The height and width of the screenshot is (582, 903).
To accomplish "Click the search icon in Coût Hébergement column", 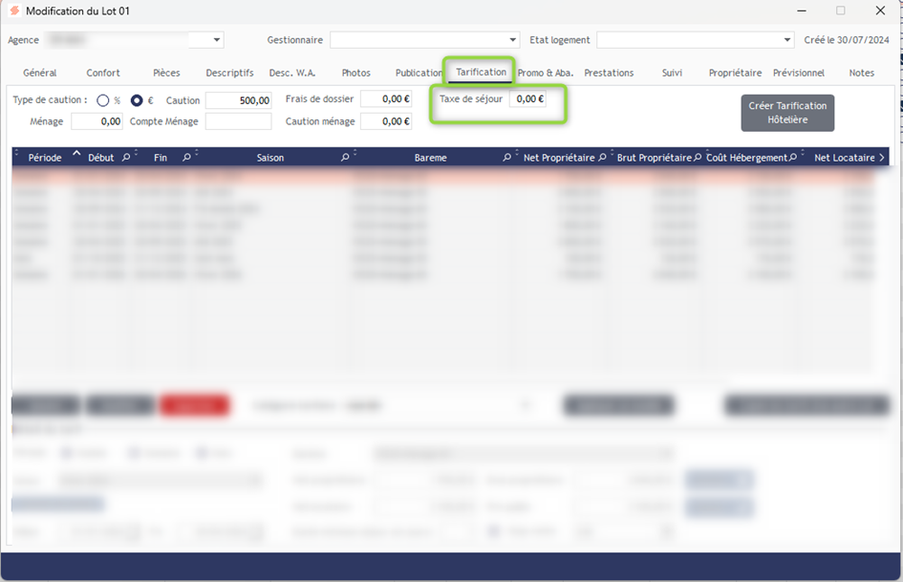I will tap(795, 158).
